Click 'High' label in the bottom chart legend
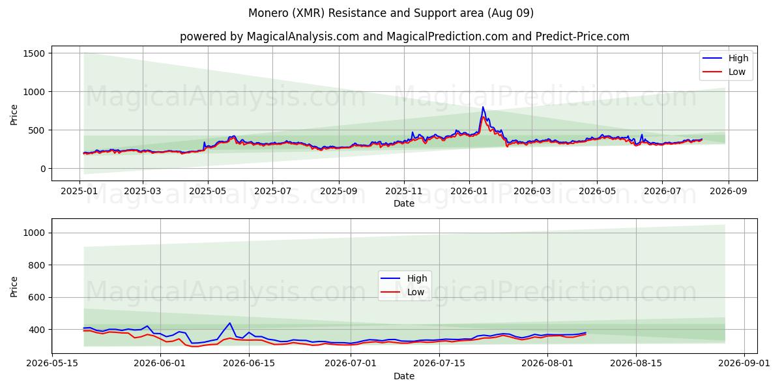This screenshot has height=391, width=782. pyautogui.click(x=417, y=278)
